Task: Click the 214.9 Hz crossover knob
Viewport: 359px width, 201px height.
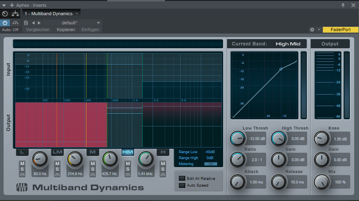Action: tap(75, 159)
